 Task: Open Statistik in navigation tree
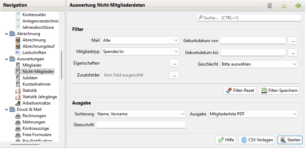tap(30, 90)
